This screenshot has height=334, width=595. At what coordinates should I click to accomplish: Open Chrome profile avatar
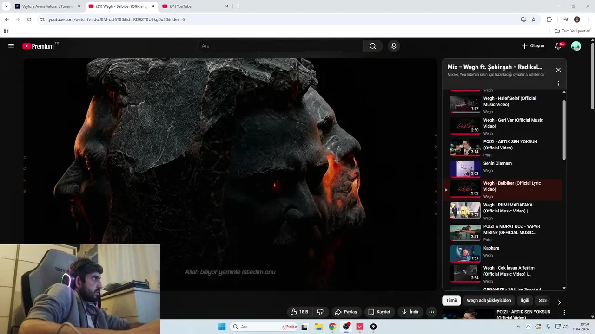pos(577,19)
